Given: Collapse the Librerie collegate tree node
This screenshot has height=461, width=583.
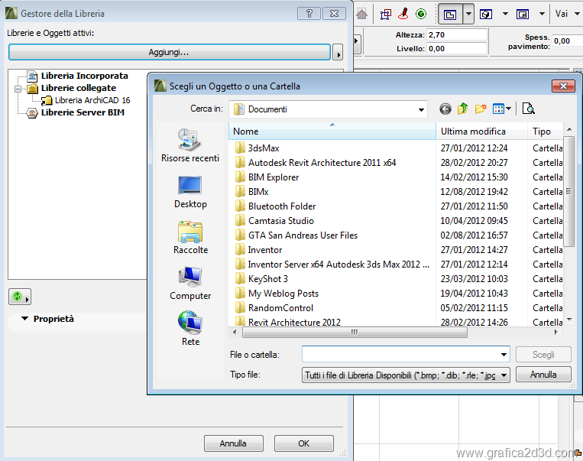Looking at the screenshot, I should 18,89.
